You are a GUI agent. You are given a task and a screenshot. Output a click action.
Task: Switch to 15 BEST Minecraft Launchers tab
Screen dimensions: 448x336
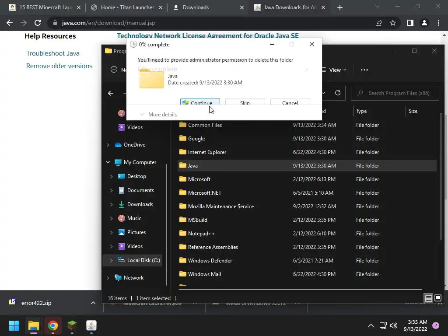point(44,7)
